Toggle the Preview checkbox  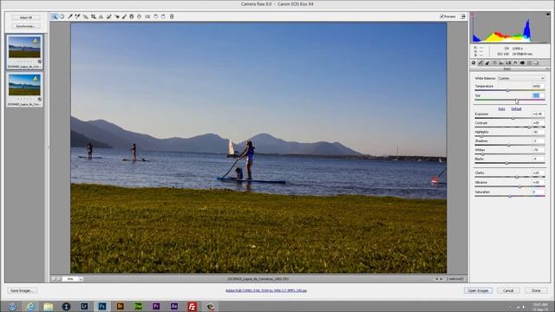pyautogui.click(x=441, y=16)
